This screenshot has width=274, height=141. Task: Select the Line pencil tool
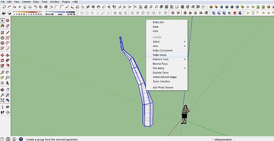point(8,33)
